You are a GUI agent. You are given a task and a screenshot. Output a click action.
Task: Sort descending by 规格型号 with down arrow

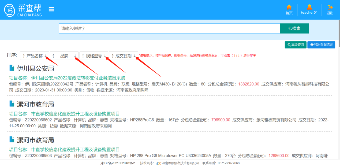tap(105, 56)
